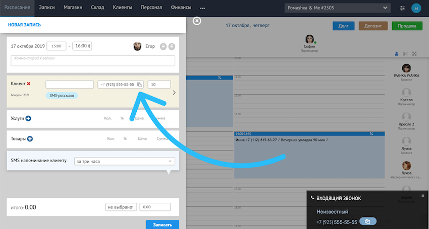Toggle the SMS-рассылка tag
Screen dimensions: 429x229
pos(62,95)
